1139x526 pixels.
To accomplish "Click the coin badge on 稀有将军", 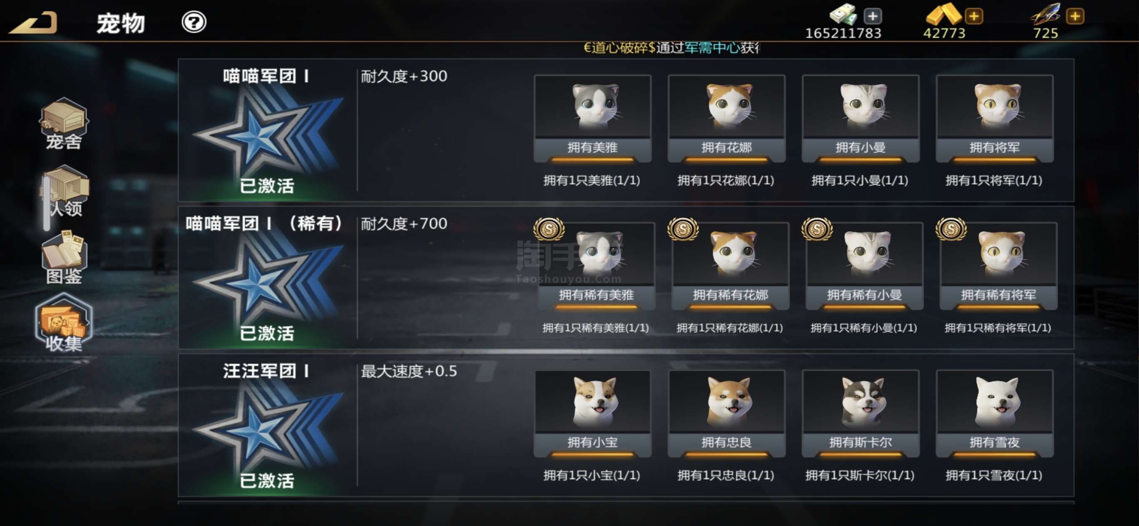I will coord(951,228).
